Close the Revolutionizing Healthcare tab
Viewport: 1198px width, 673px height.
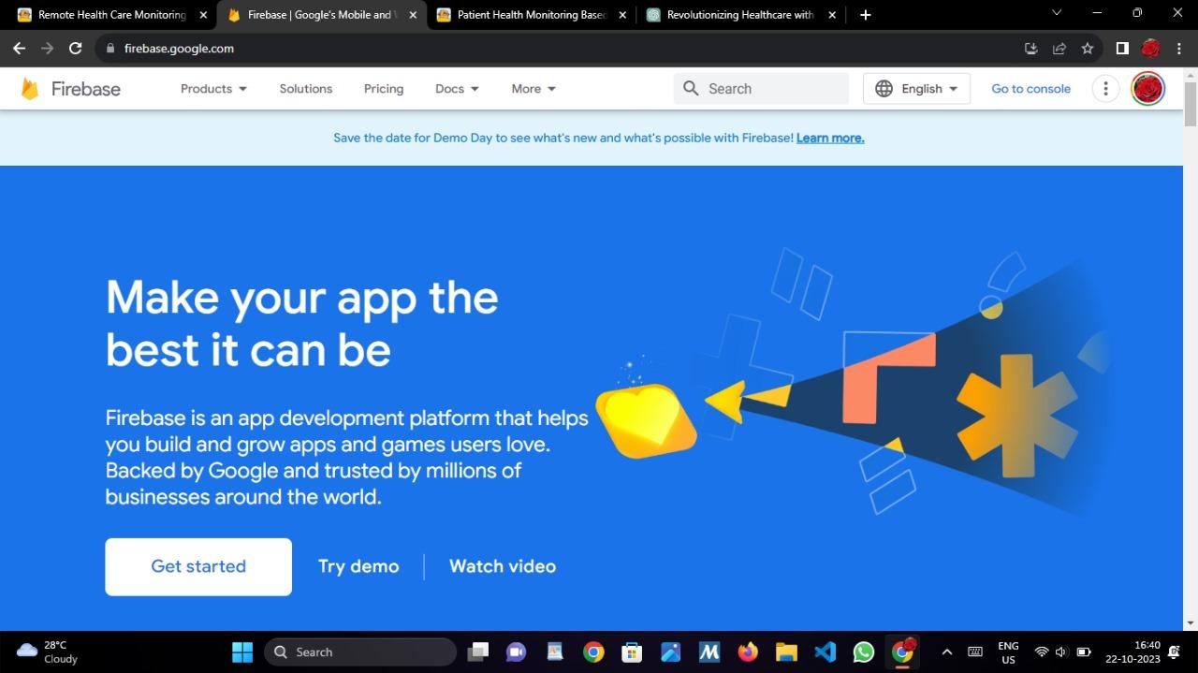[832, 15]
